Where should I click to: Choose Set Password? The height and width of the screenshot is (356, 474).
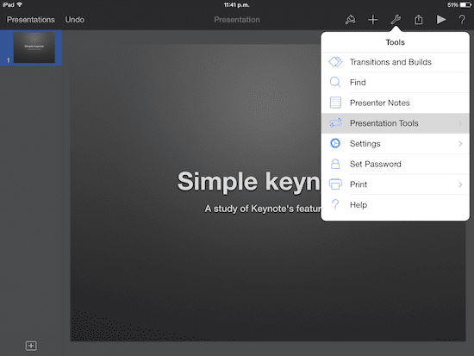point(395,164)
